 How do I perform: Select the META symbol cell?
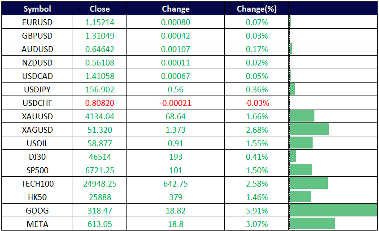point(37,224)
